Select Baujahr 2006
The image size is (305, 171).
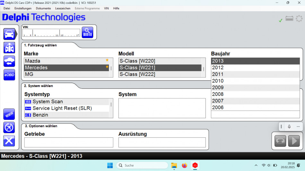tap(256, 107)
